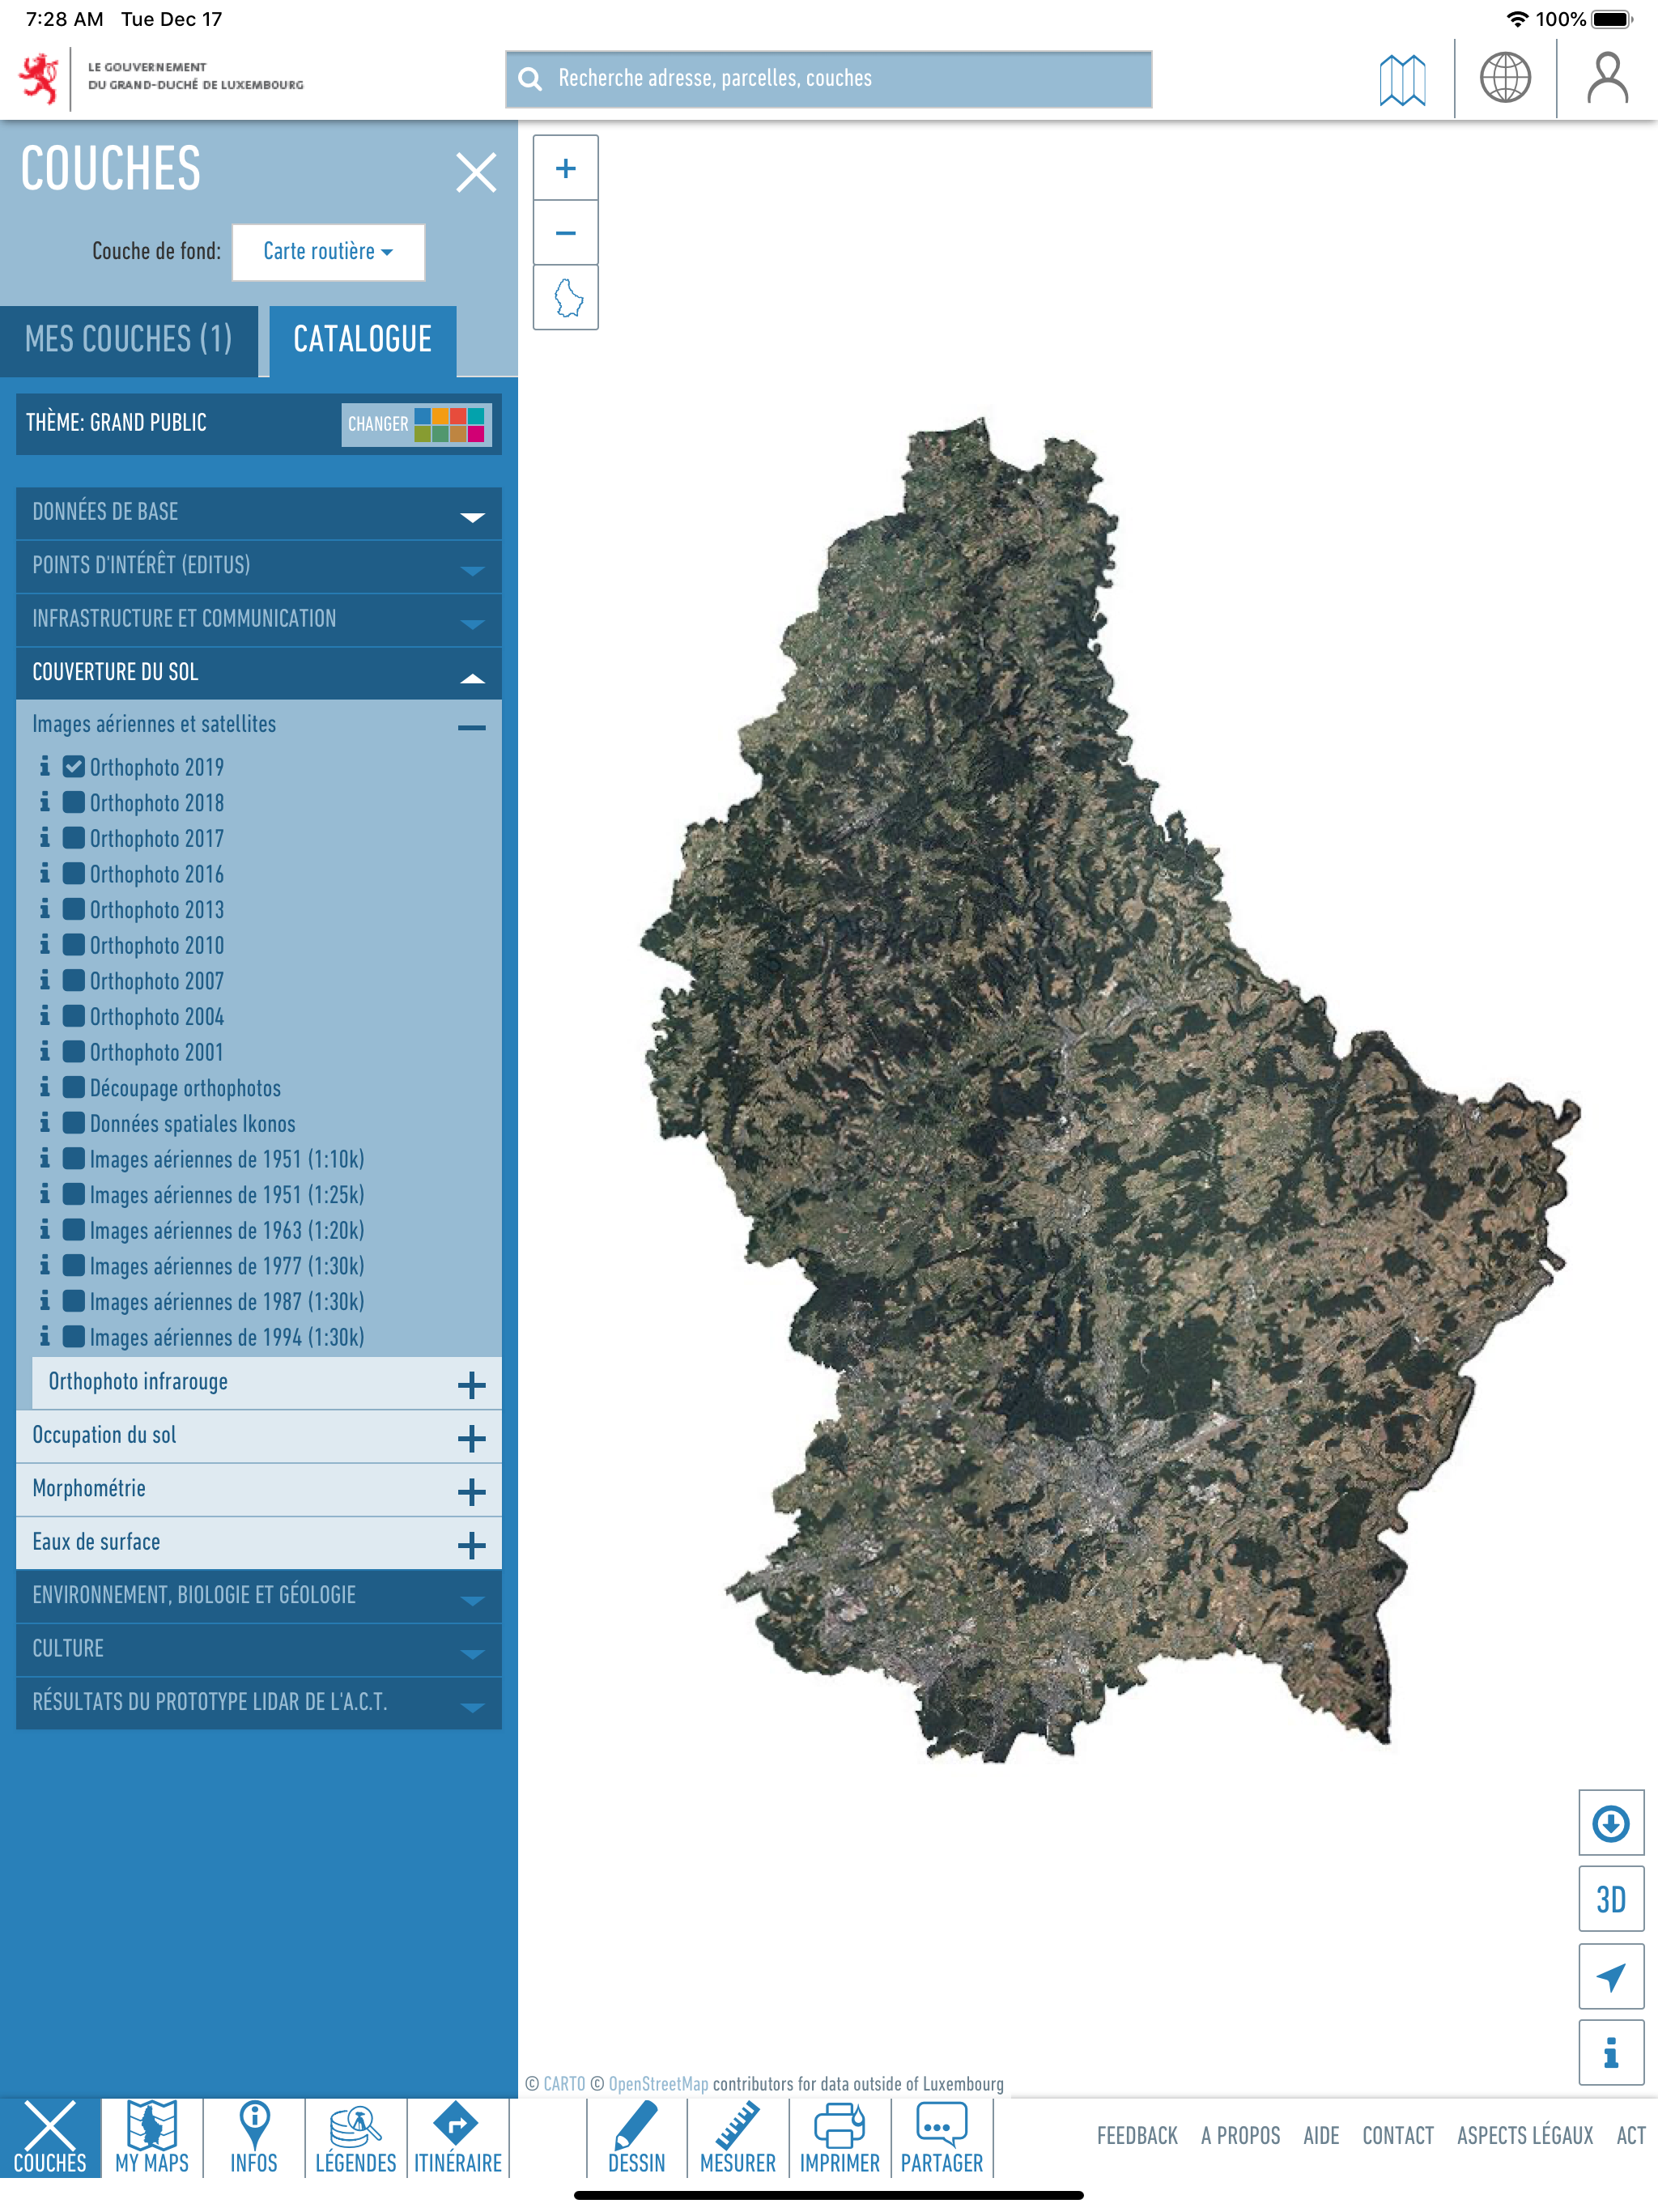Image resolution: width=1658 pixels, height=2212 pixels.
Task: Click the address search input field
Action: pos(828,79)
